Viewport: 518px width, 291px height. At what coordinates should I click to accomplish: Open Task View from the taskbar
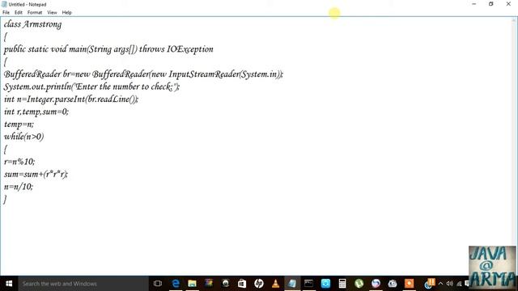pyautogui.click(x=158, y=284)
